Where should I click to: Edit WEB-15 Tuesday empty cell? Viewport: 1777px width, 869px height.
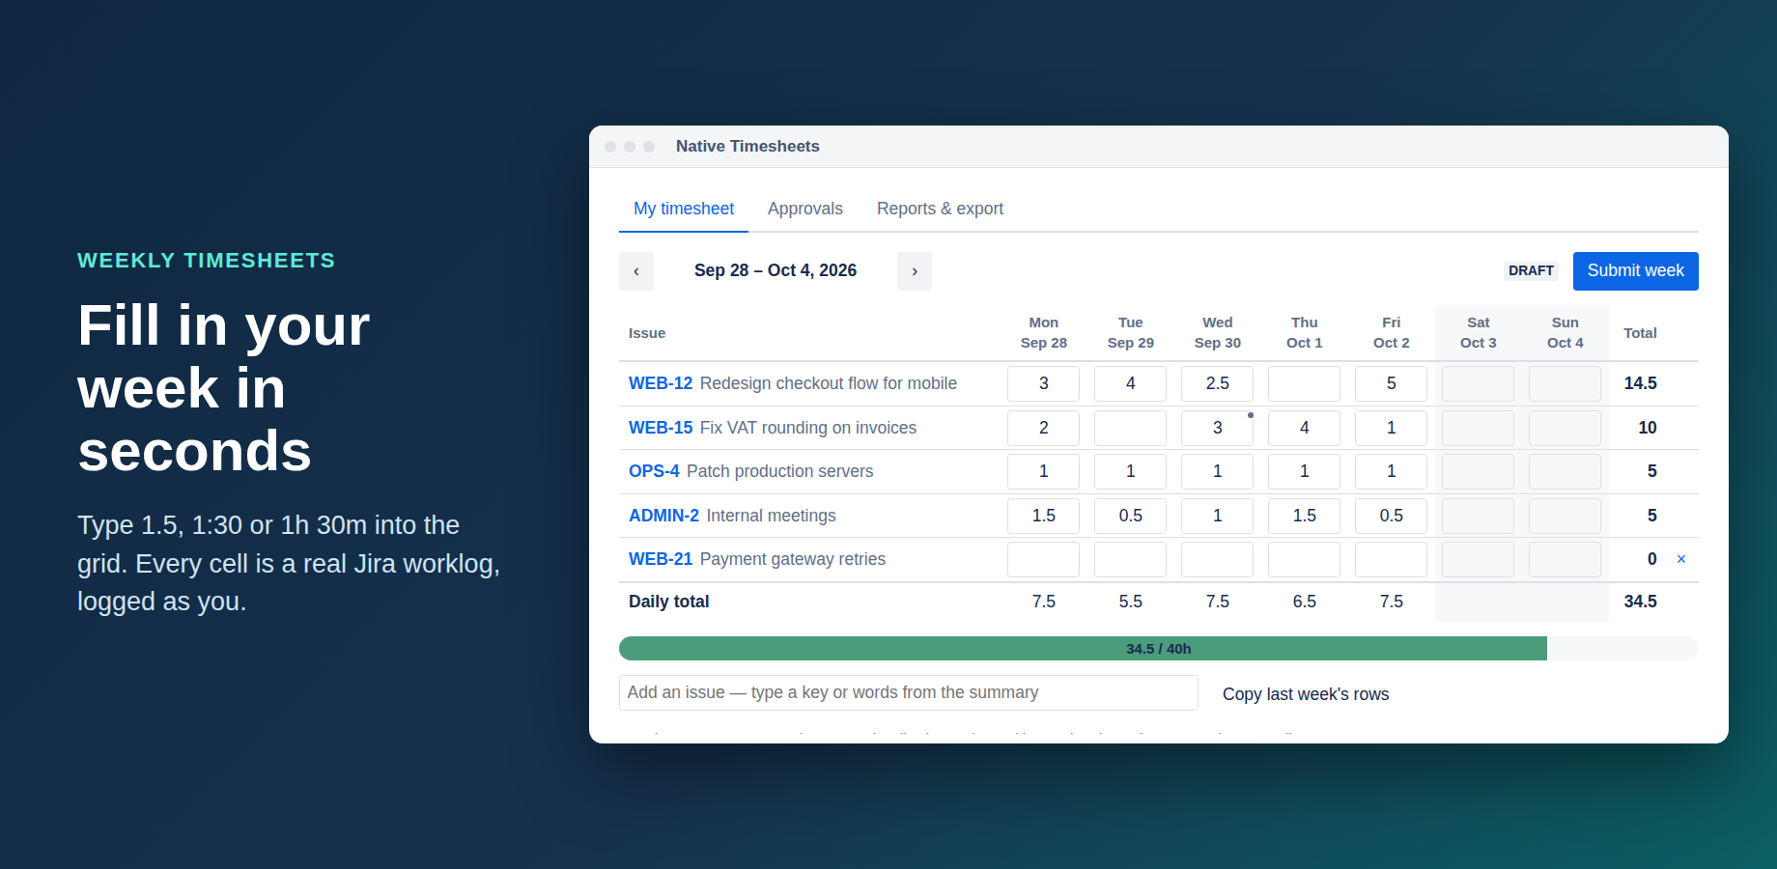[x=1130, y=428]
